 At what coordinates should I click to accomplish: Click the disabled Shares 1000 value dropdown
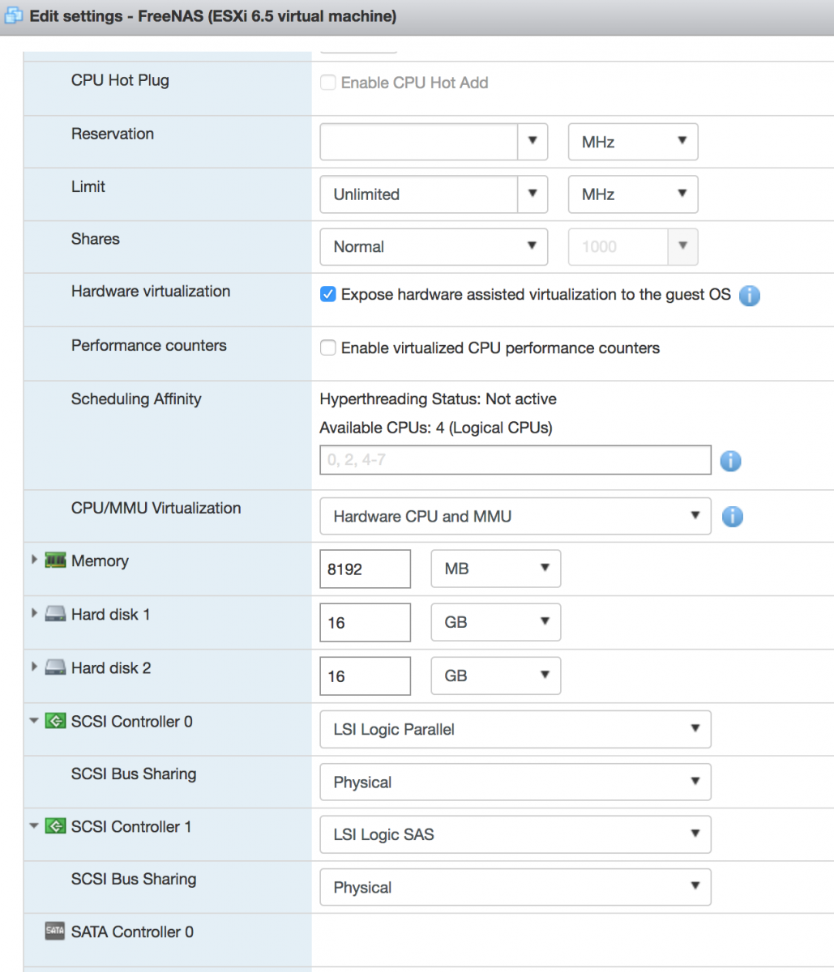(633, 246)
